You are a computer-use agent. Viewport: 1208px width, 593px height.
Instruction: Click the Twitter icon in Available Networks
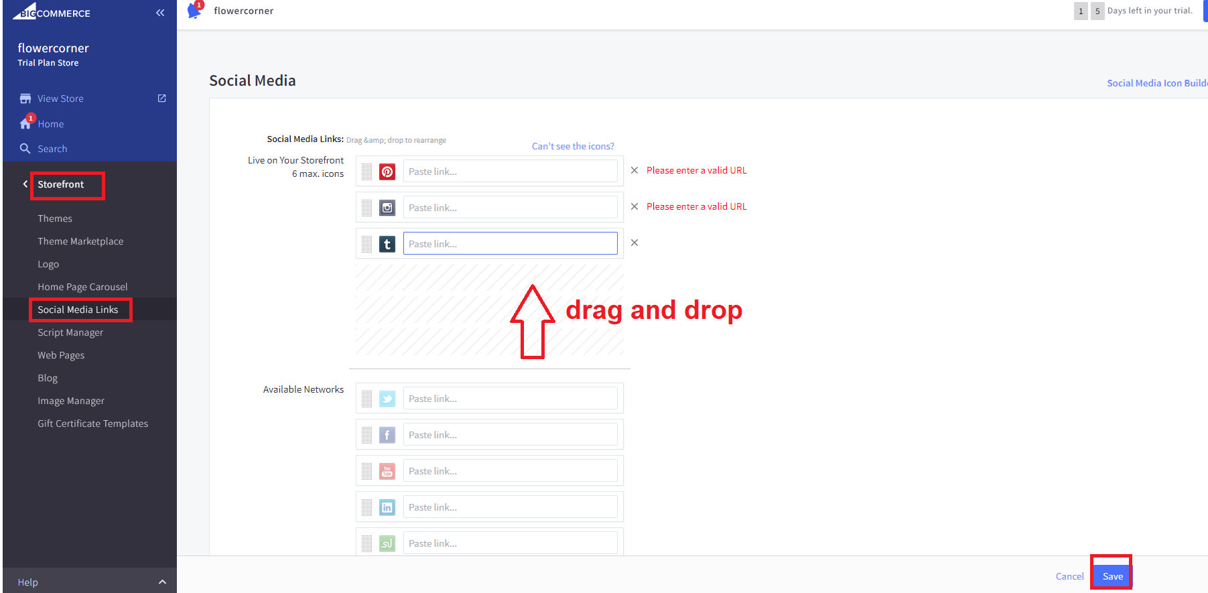pos(387,399)
